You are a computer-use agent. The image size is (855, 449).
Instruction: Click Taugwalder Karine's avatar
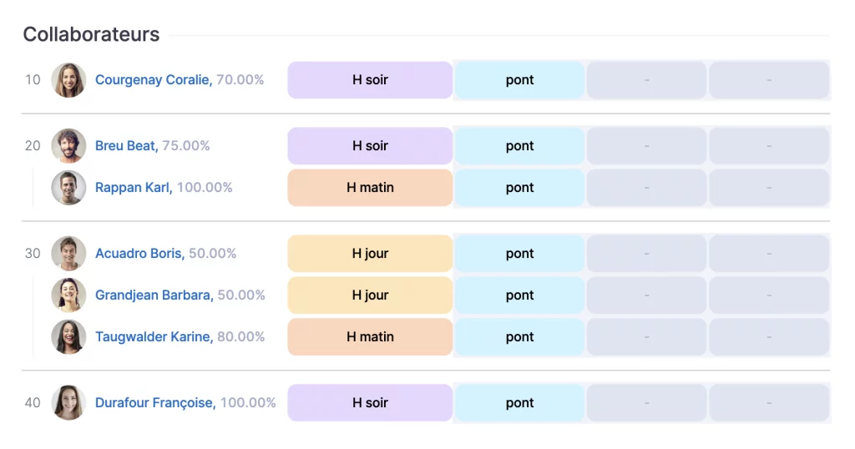tap(68, 337)
